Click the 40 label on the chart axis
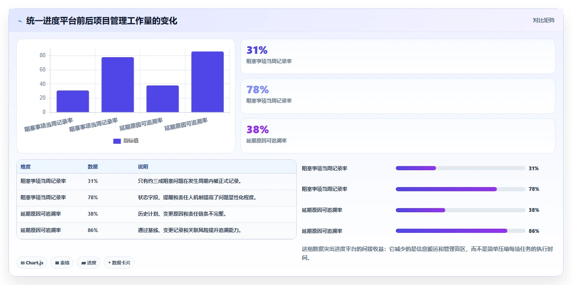Viewport: 572px width, 285px height. (42, 84)
